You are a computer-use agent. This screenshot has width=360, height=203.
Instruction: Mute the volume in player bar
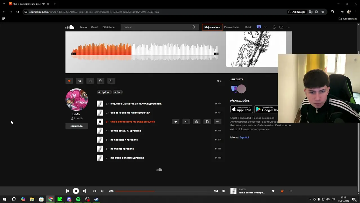[224, 191]
